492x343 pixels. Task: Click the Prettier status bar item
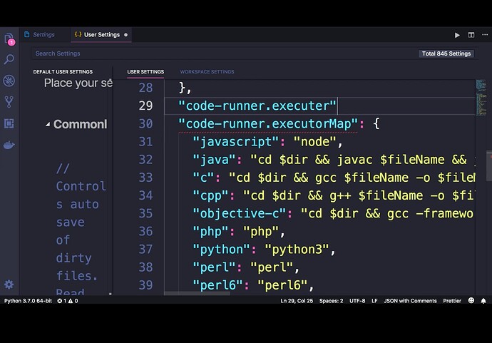point(452,301)
